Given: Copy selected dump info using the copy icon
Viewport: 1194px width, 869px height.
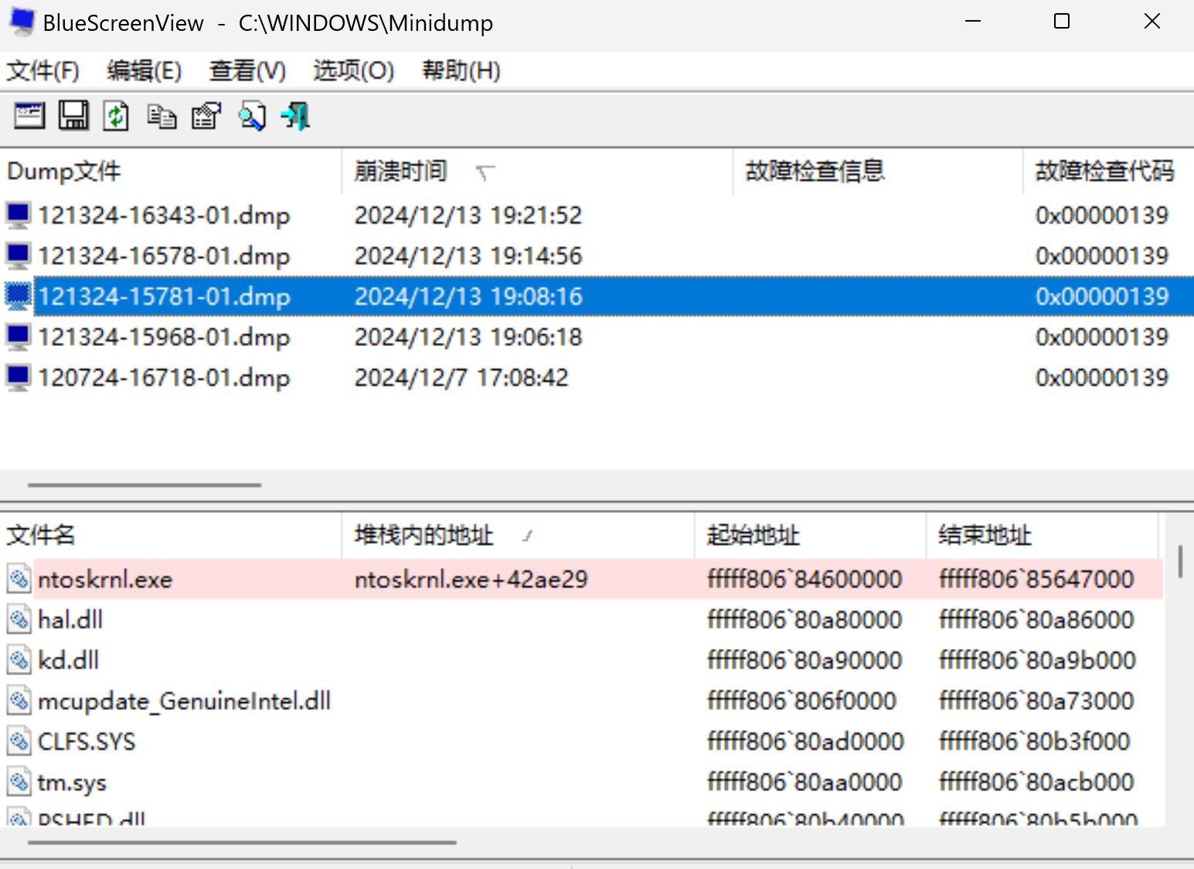Looking at the screenshot, I should coord(161,116).
